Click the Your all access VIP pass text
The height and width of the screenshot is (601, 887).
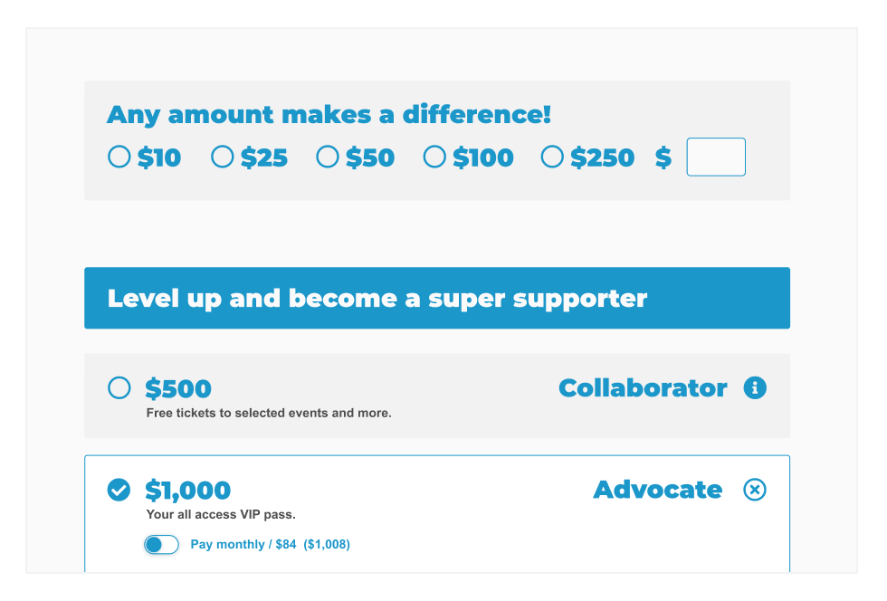(221, 514)
